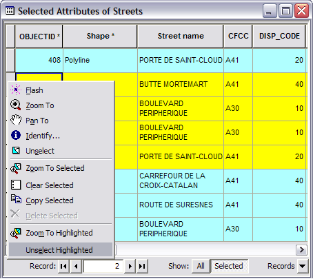Open the Records dropdown arrow
Viewport: 313px width, 279px height.
[x=303, y=266]
